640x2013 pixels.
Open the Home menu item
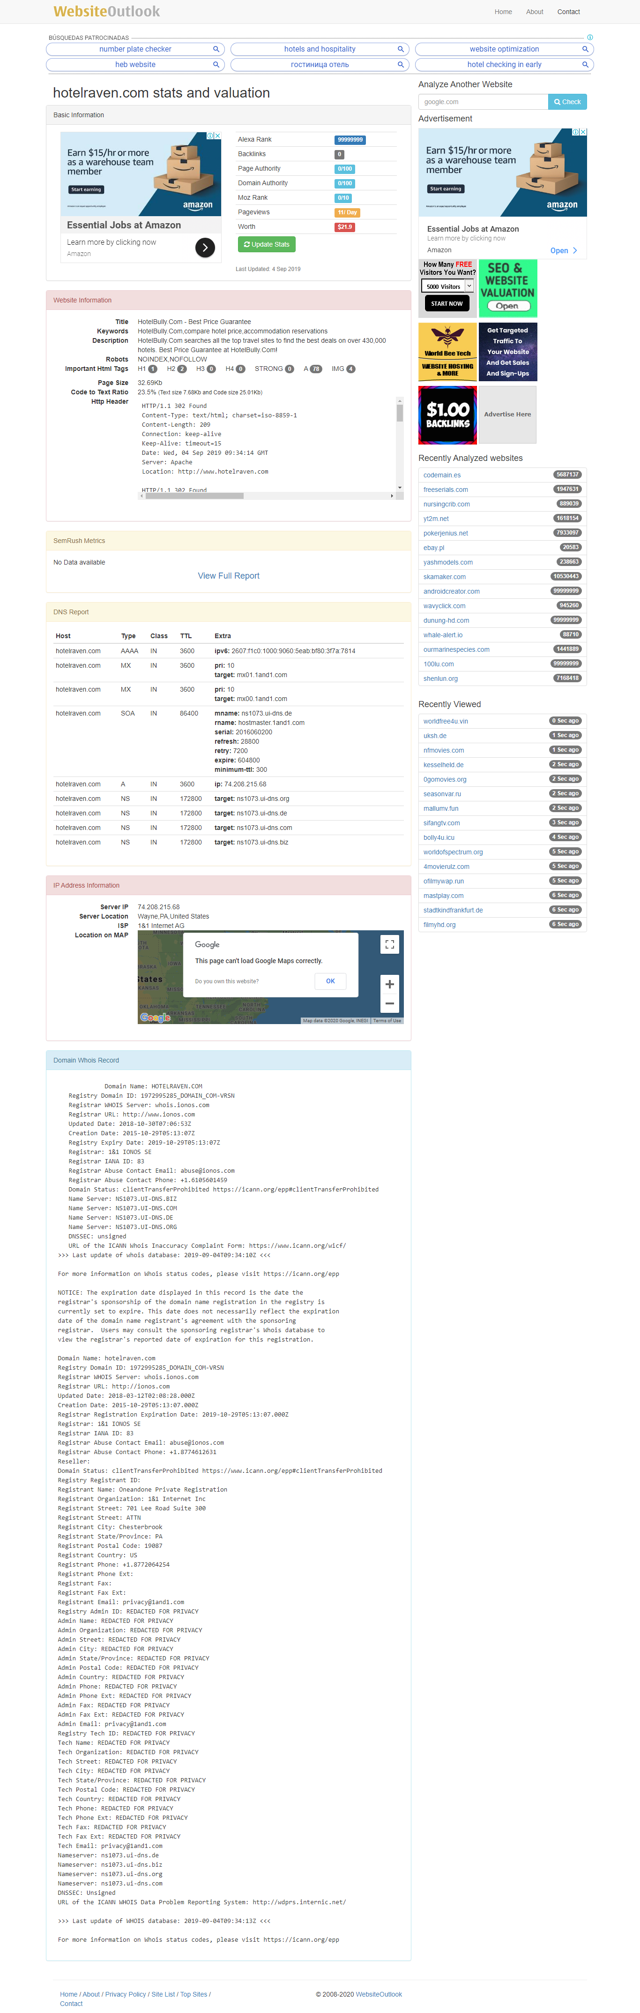pos(503,12)
